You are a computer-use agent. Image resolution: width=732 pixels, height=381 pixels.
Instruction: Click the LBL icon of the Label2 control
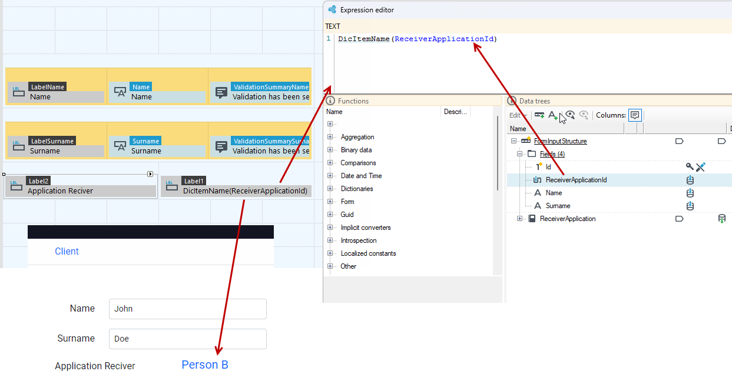(x=16, y=186)
